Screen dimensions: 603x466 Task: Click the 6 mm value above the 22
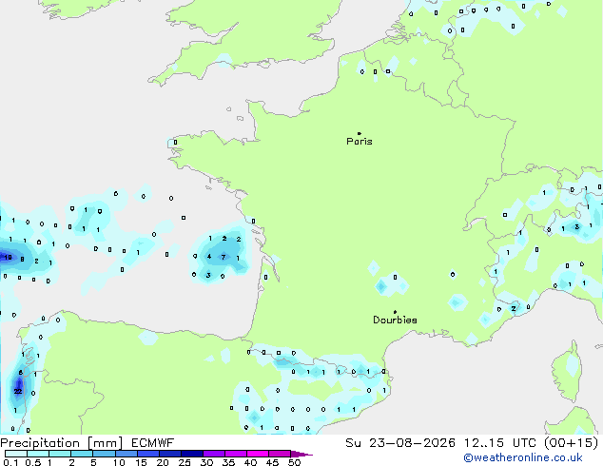pyautogui.click(x=20, y=373)
